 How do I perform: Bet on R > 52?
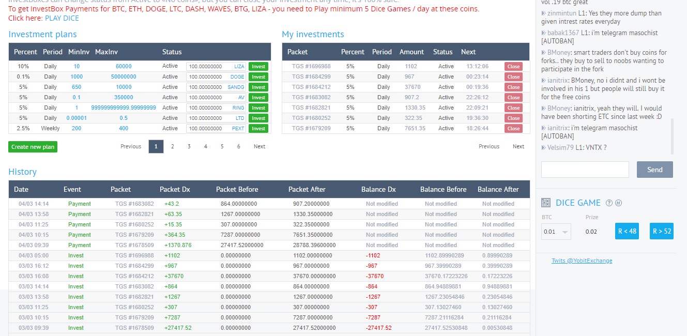point(662,231)
